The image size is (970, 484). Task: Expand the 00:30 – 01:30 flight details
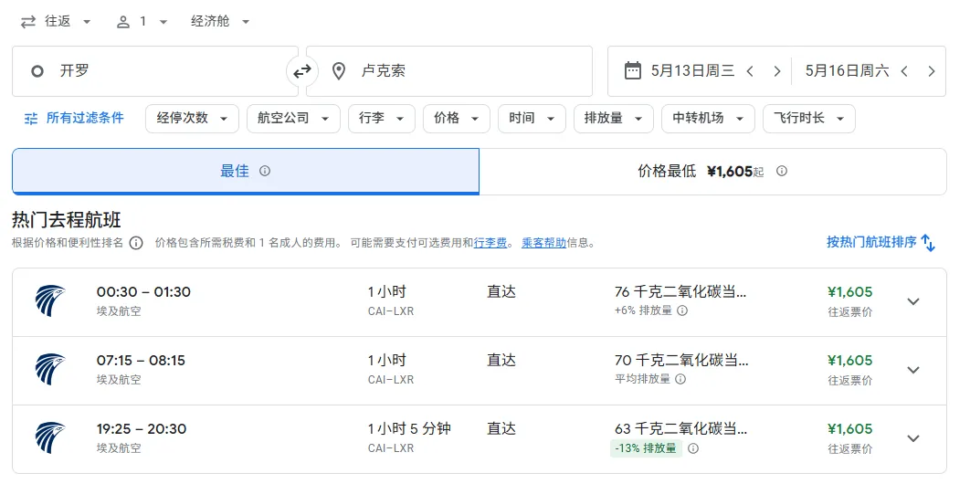click(x=912, y=301)
